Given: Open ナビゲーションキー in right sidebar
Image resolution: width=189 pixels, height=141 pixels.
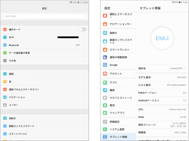Looking at the screenshot, I should point(118,24).
